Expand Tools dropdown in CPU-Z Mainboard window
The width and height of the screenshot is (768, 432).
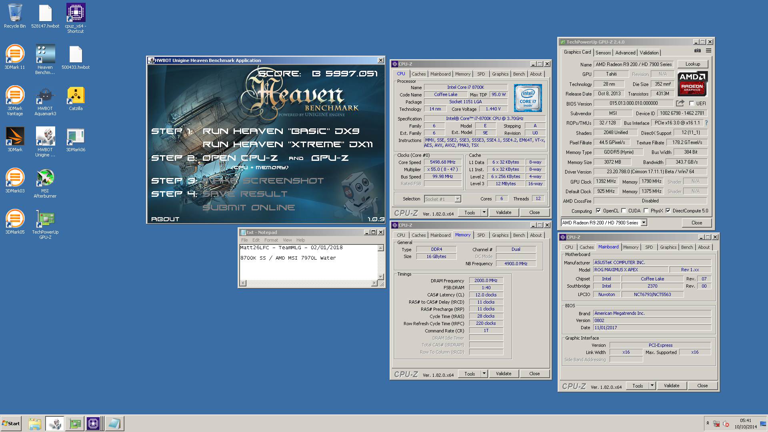(652, 386)
